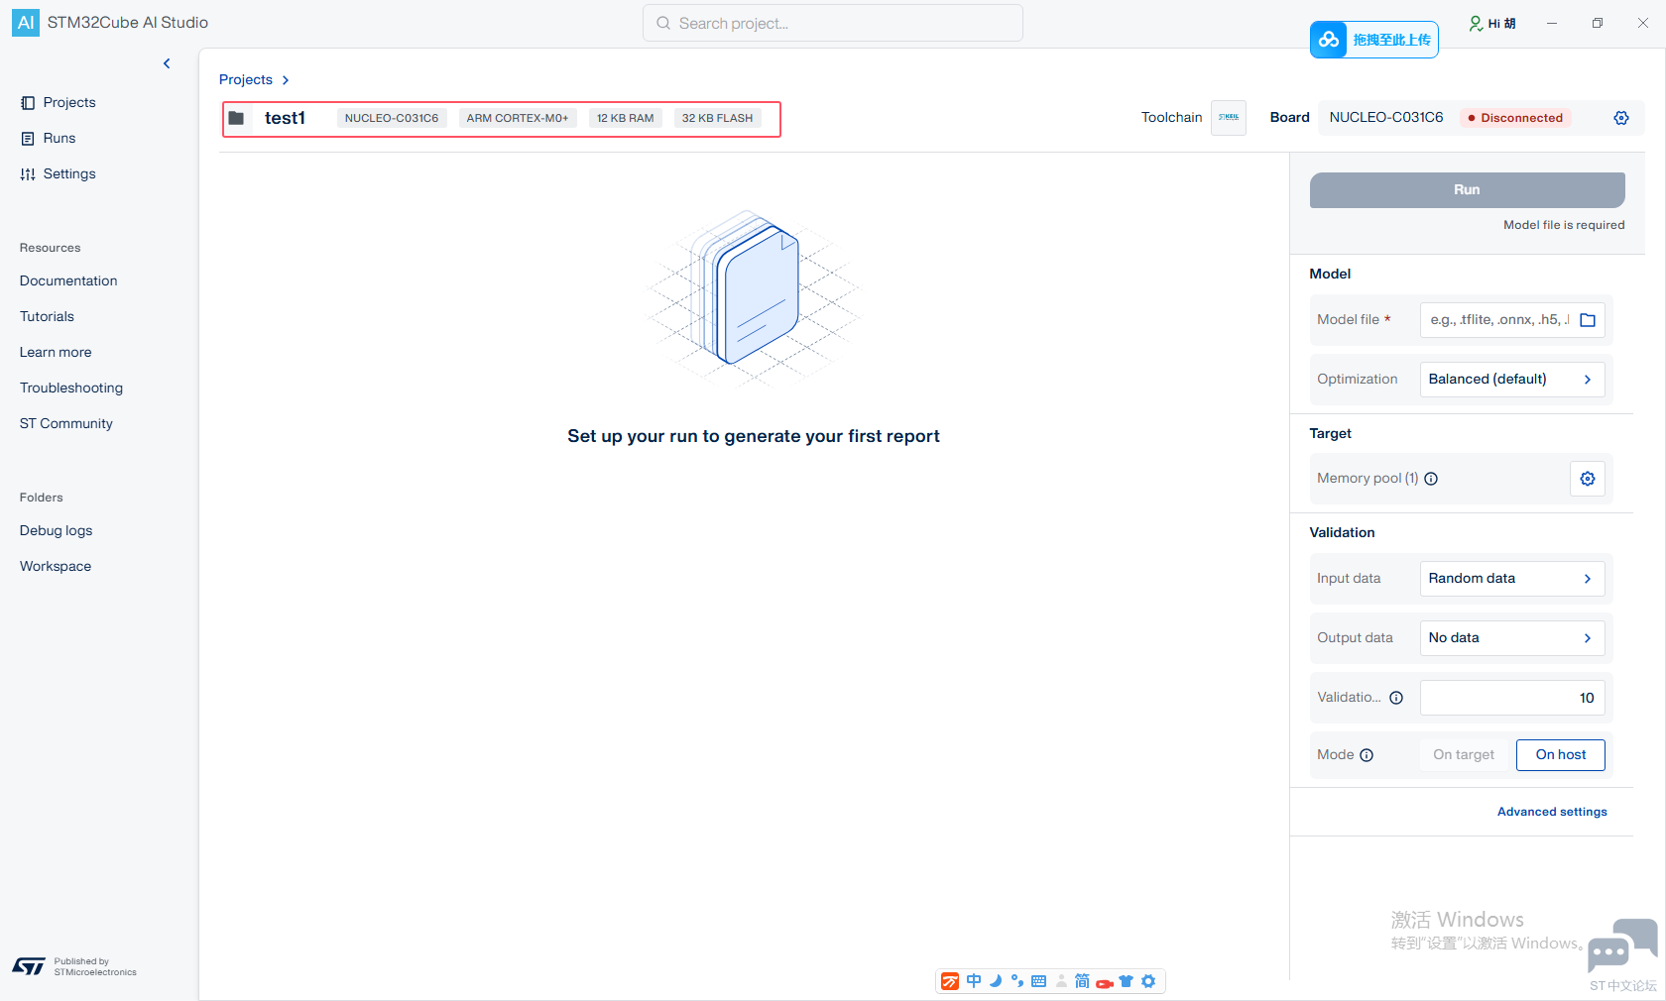Click the Memory pool info icon

pos(1431,479)
